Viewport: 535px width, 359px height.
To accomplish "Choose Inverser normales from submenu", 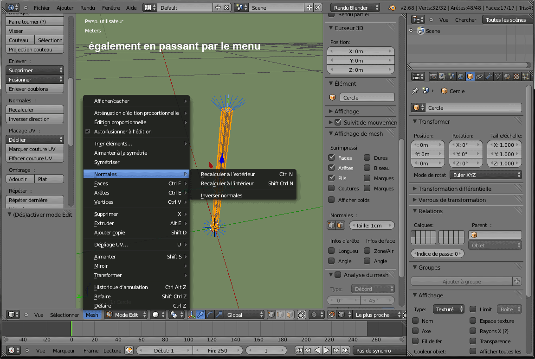I will (221, 195).
